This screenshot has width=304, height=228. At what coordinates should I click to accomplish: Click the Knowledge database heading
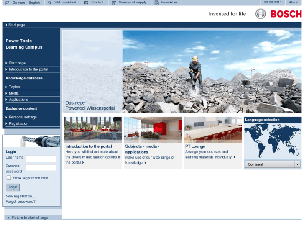click(x=24, y=78)
